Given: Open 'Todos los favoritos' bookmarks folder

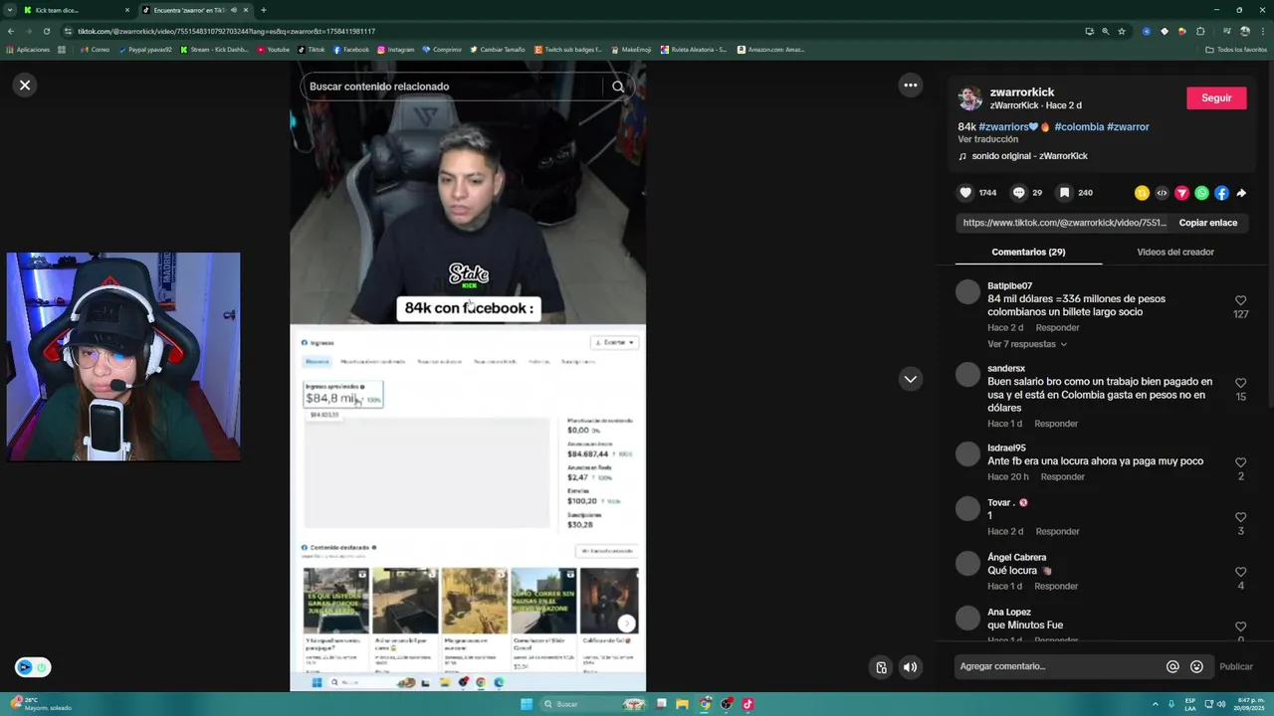Looking at the screenshot, I should point(1236,50).
